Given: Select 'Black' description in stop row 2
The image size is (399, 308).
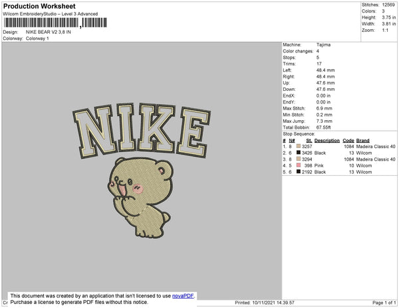Looking at the screenshot, I should [320, 153].
